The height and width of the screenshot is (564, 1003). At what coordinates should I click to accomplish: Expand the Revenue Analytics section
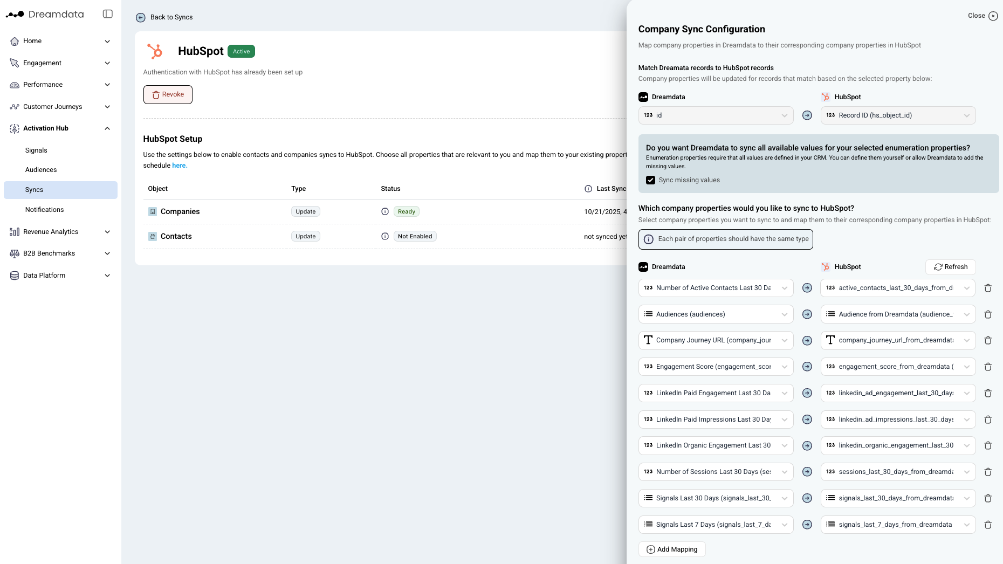(x=107, y=231)
